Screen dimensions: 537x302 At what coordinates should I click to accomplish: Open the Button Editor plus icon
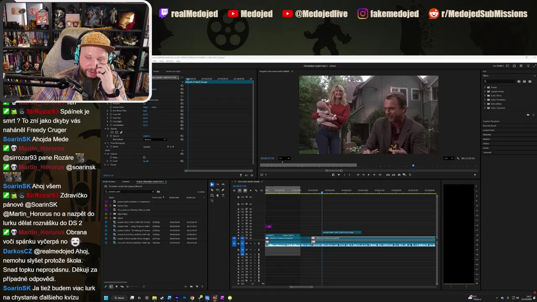[x=475, y=174]
